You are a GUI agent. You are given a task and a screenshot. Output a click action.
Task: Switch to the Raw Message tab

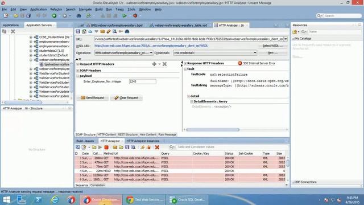click(x=167, y=134)
